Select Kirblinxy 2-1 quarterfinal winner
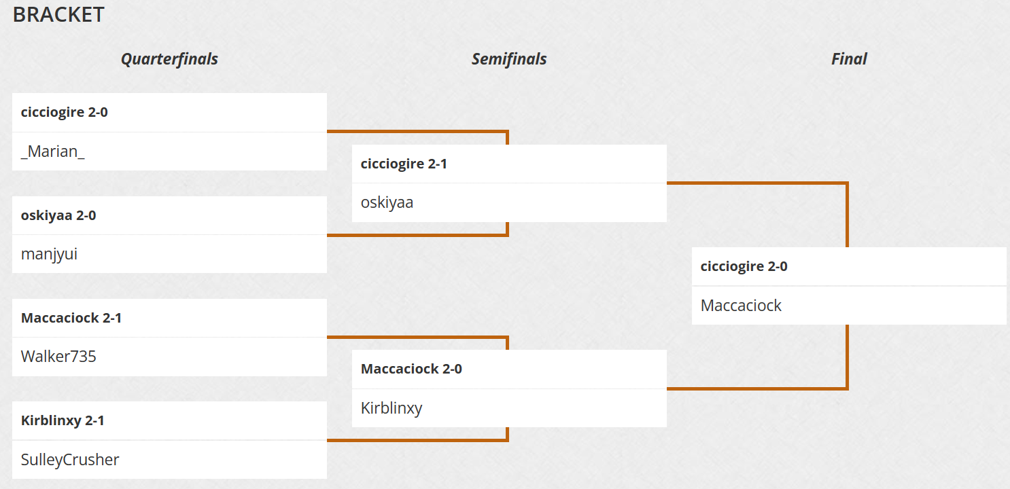This screenshot has width=1010, height=489. (x=63, y=420)
